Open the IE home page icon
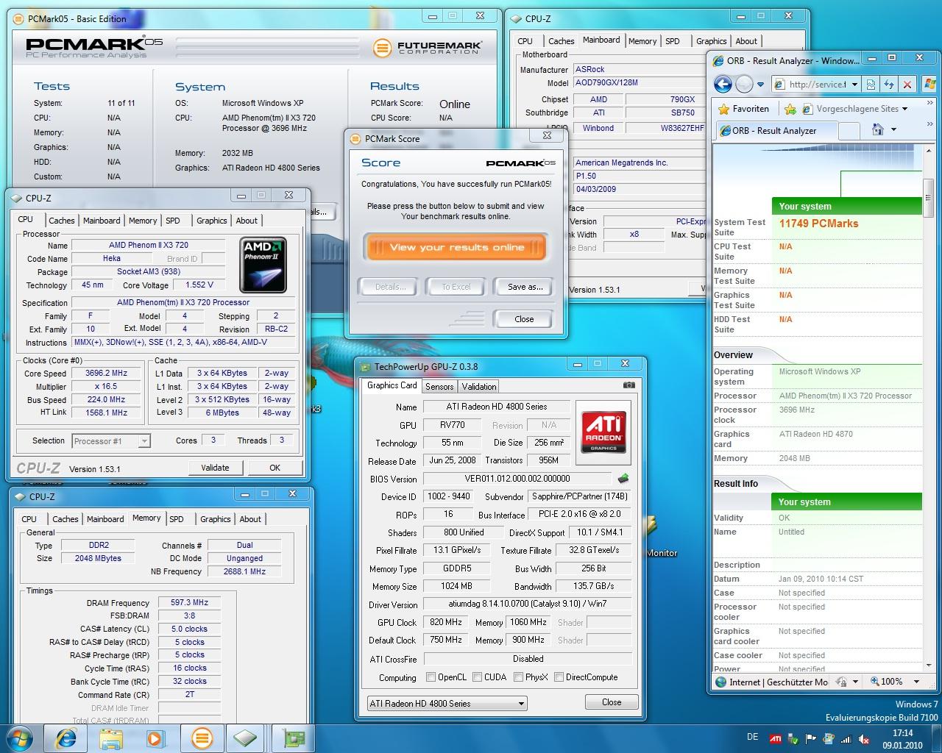 coord(877,129)
